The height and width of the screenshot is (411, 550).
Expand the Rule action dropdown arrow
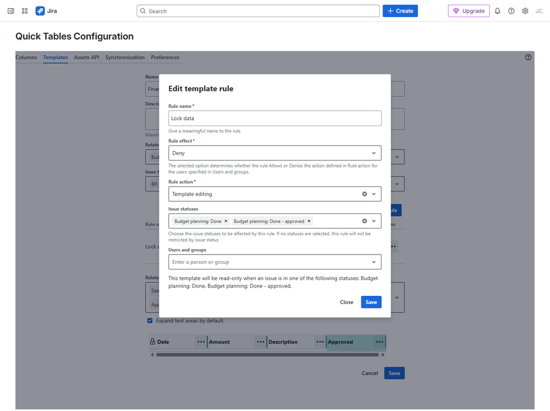coord(374,194)
